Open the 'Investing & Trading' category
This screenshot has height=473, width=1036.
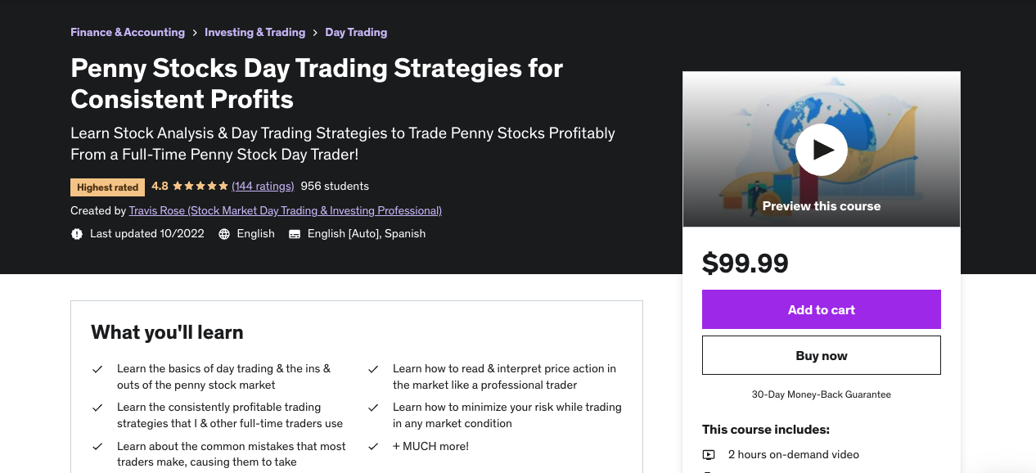click(254, 32)
